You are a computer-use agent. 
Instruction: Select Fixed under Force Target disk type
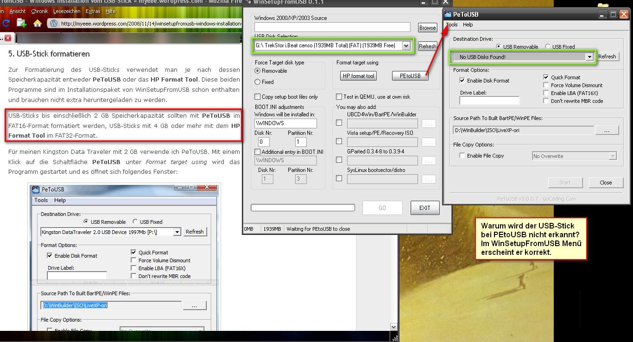258,82
